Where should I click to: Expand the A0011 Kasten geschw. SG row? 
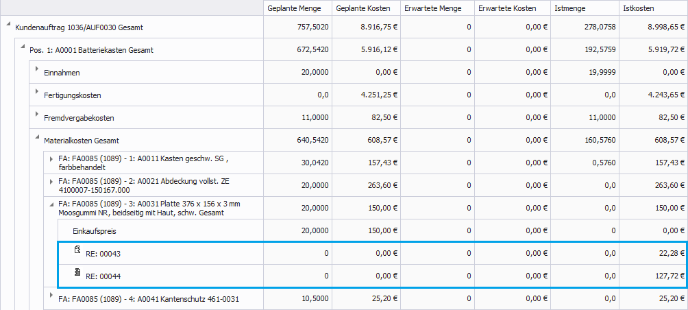(51, 158)
